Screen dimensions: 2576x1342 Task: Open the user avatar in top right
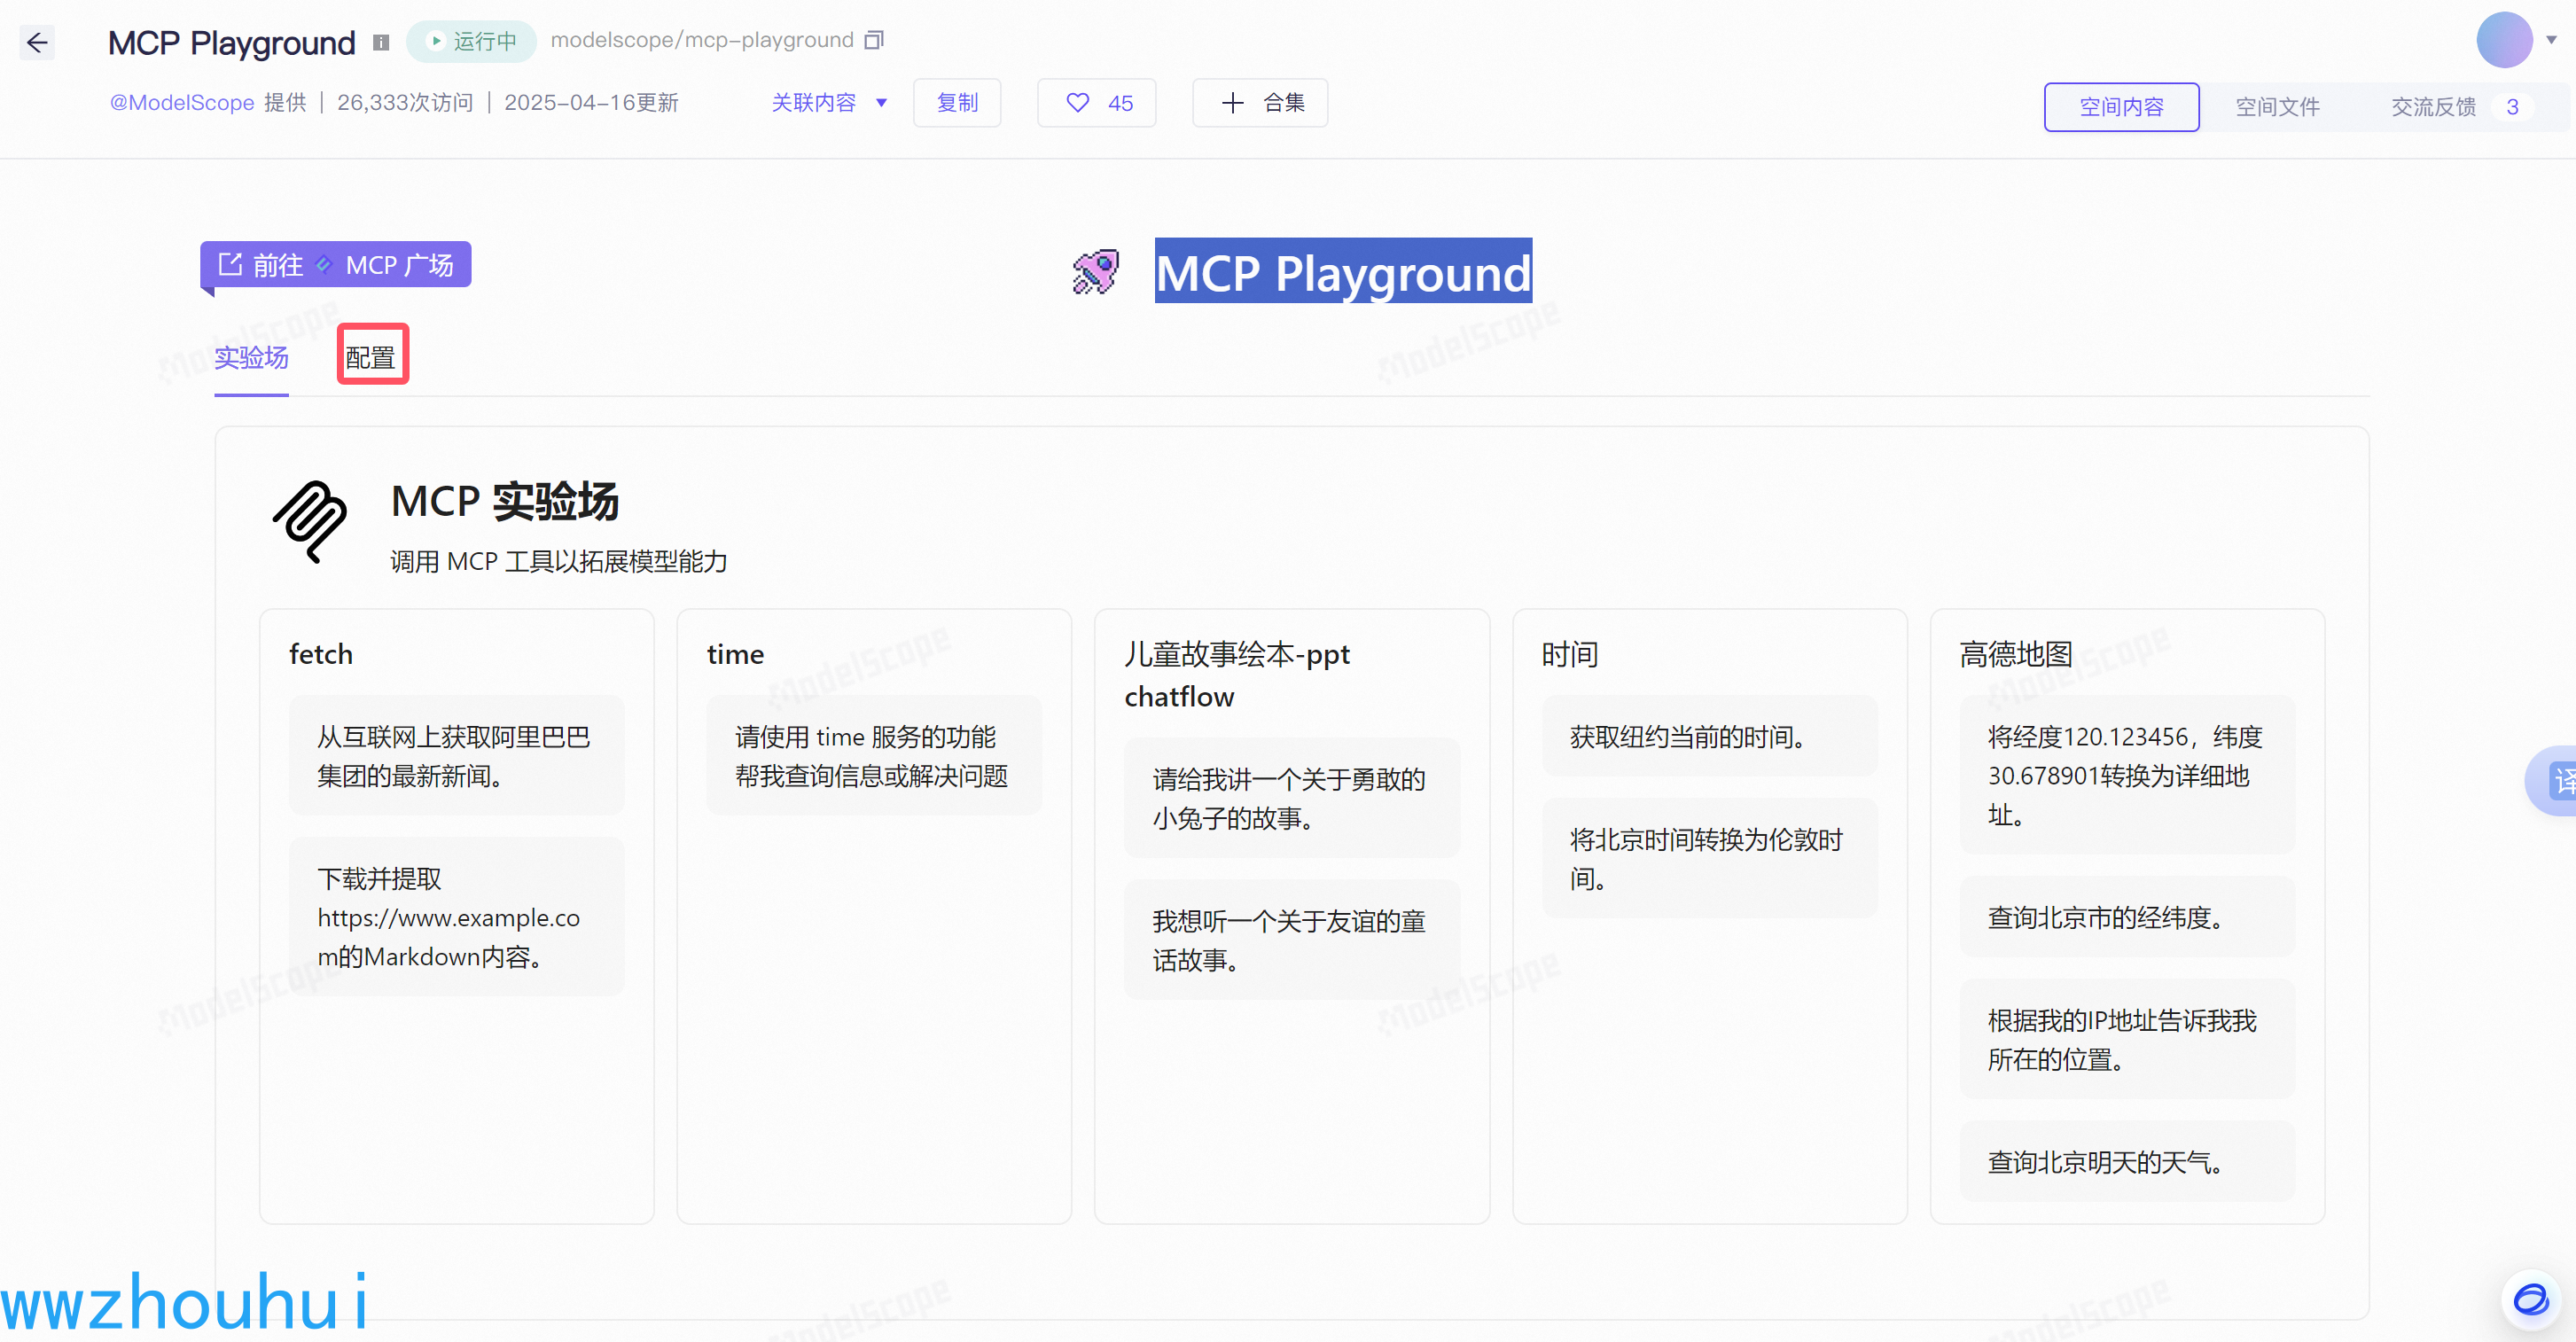click(2506, 40)
